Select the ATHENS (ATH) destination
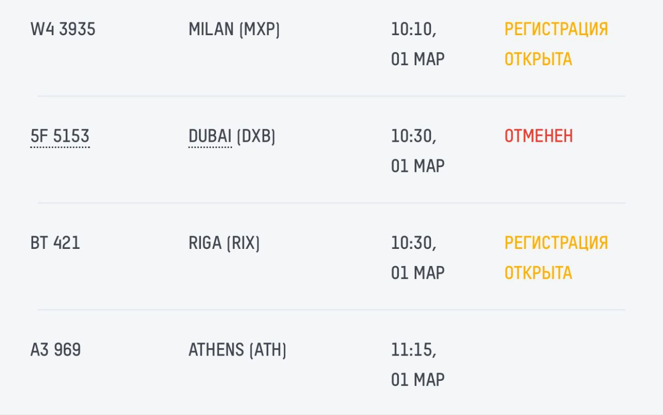Viewport: 663px width, 415px height. pos(237,350)
